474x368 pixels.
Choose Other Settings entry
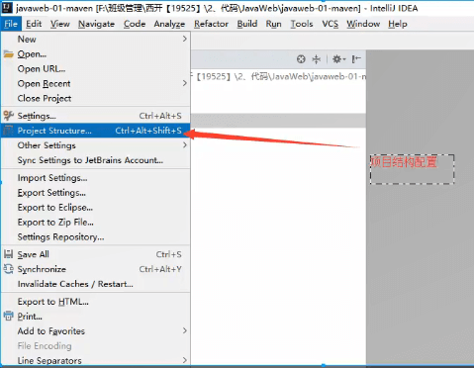pyautogui.click(x=96, y=145)
